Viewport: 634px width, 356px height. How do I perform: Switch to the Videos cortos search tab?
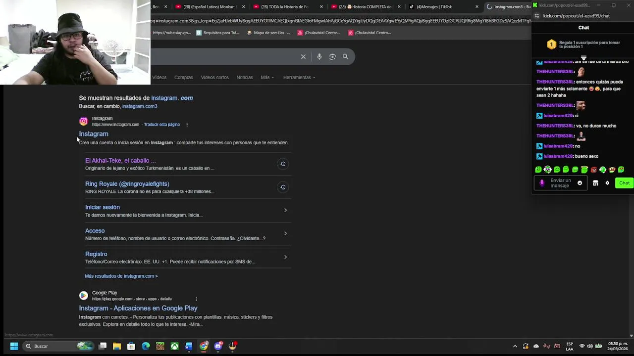215,77
